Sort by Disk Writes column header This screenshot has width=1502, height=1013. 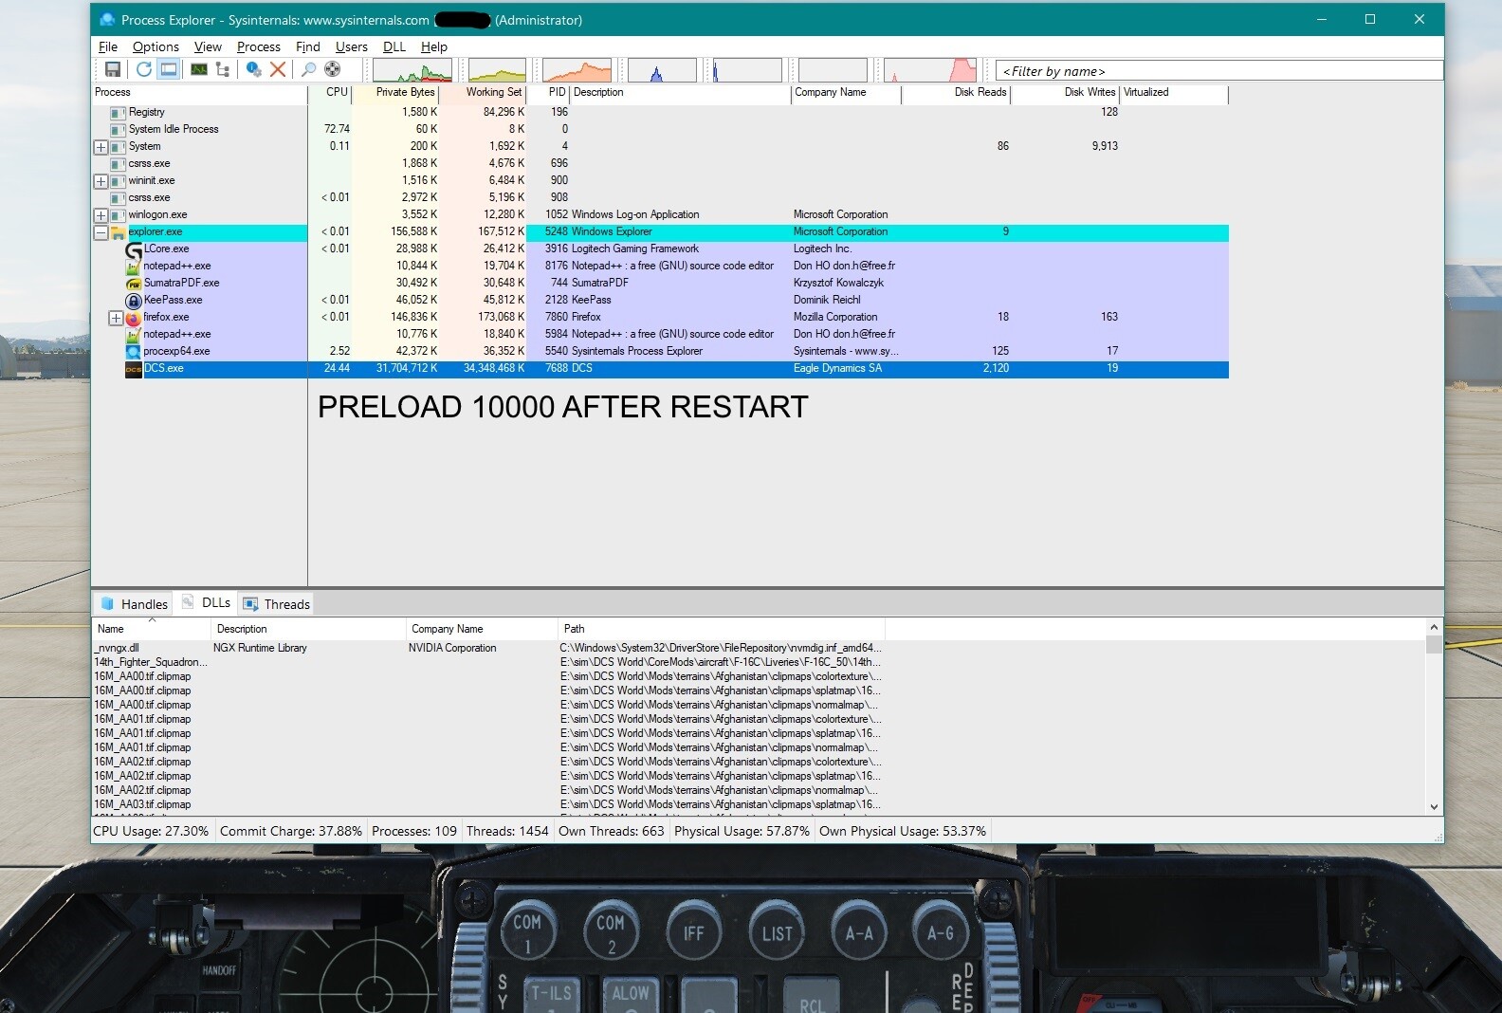coord(1066,93)
